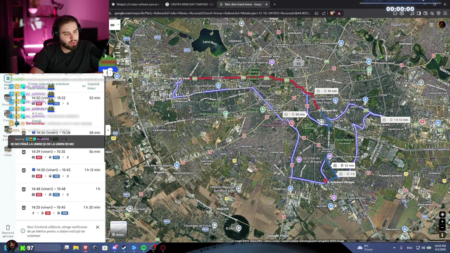
Task: Open the Google apps grid icon
Action: click(x=431, y=25)
